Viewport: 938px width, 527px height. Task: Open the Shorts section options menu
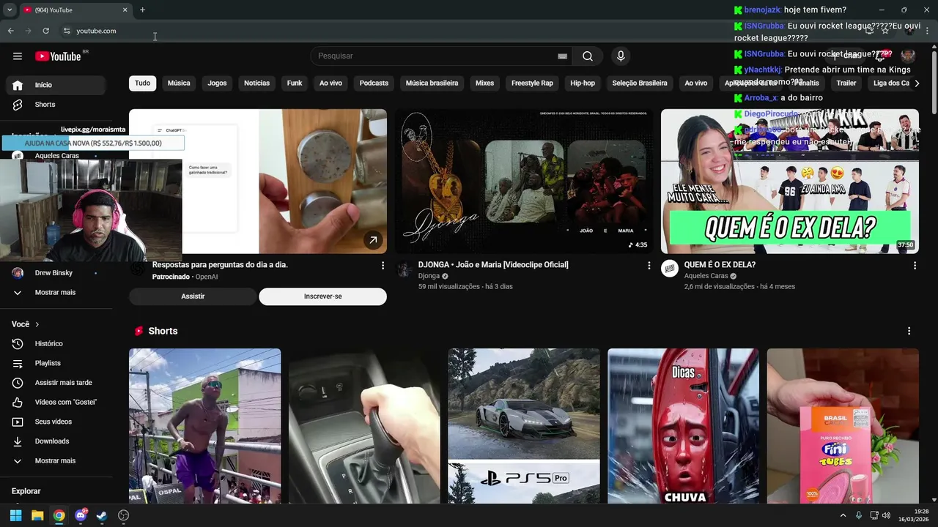909,331
